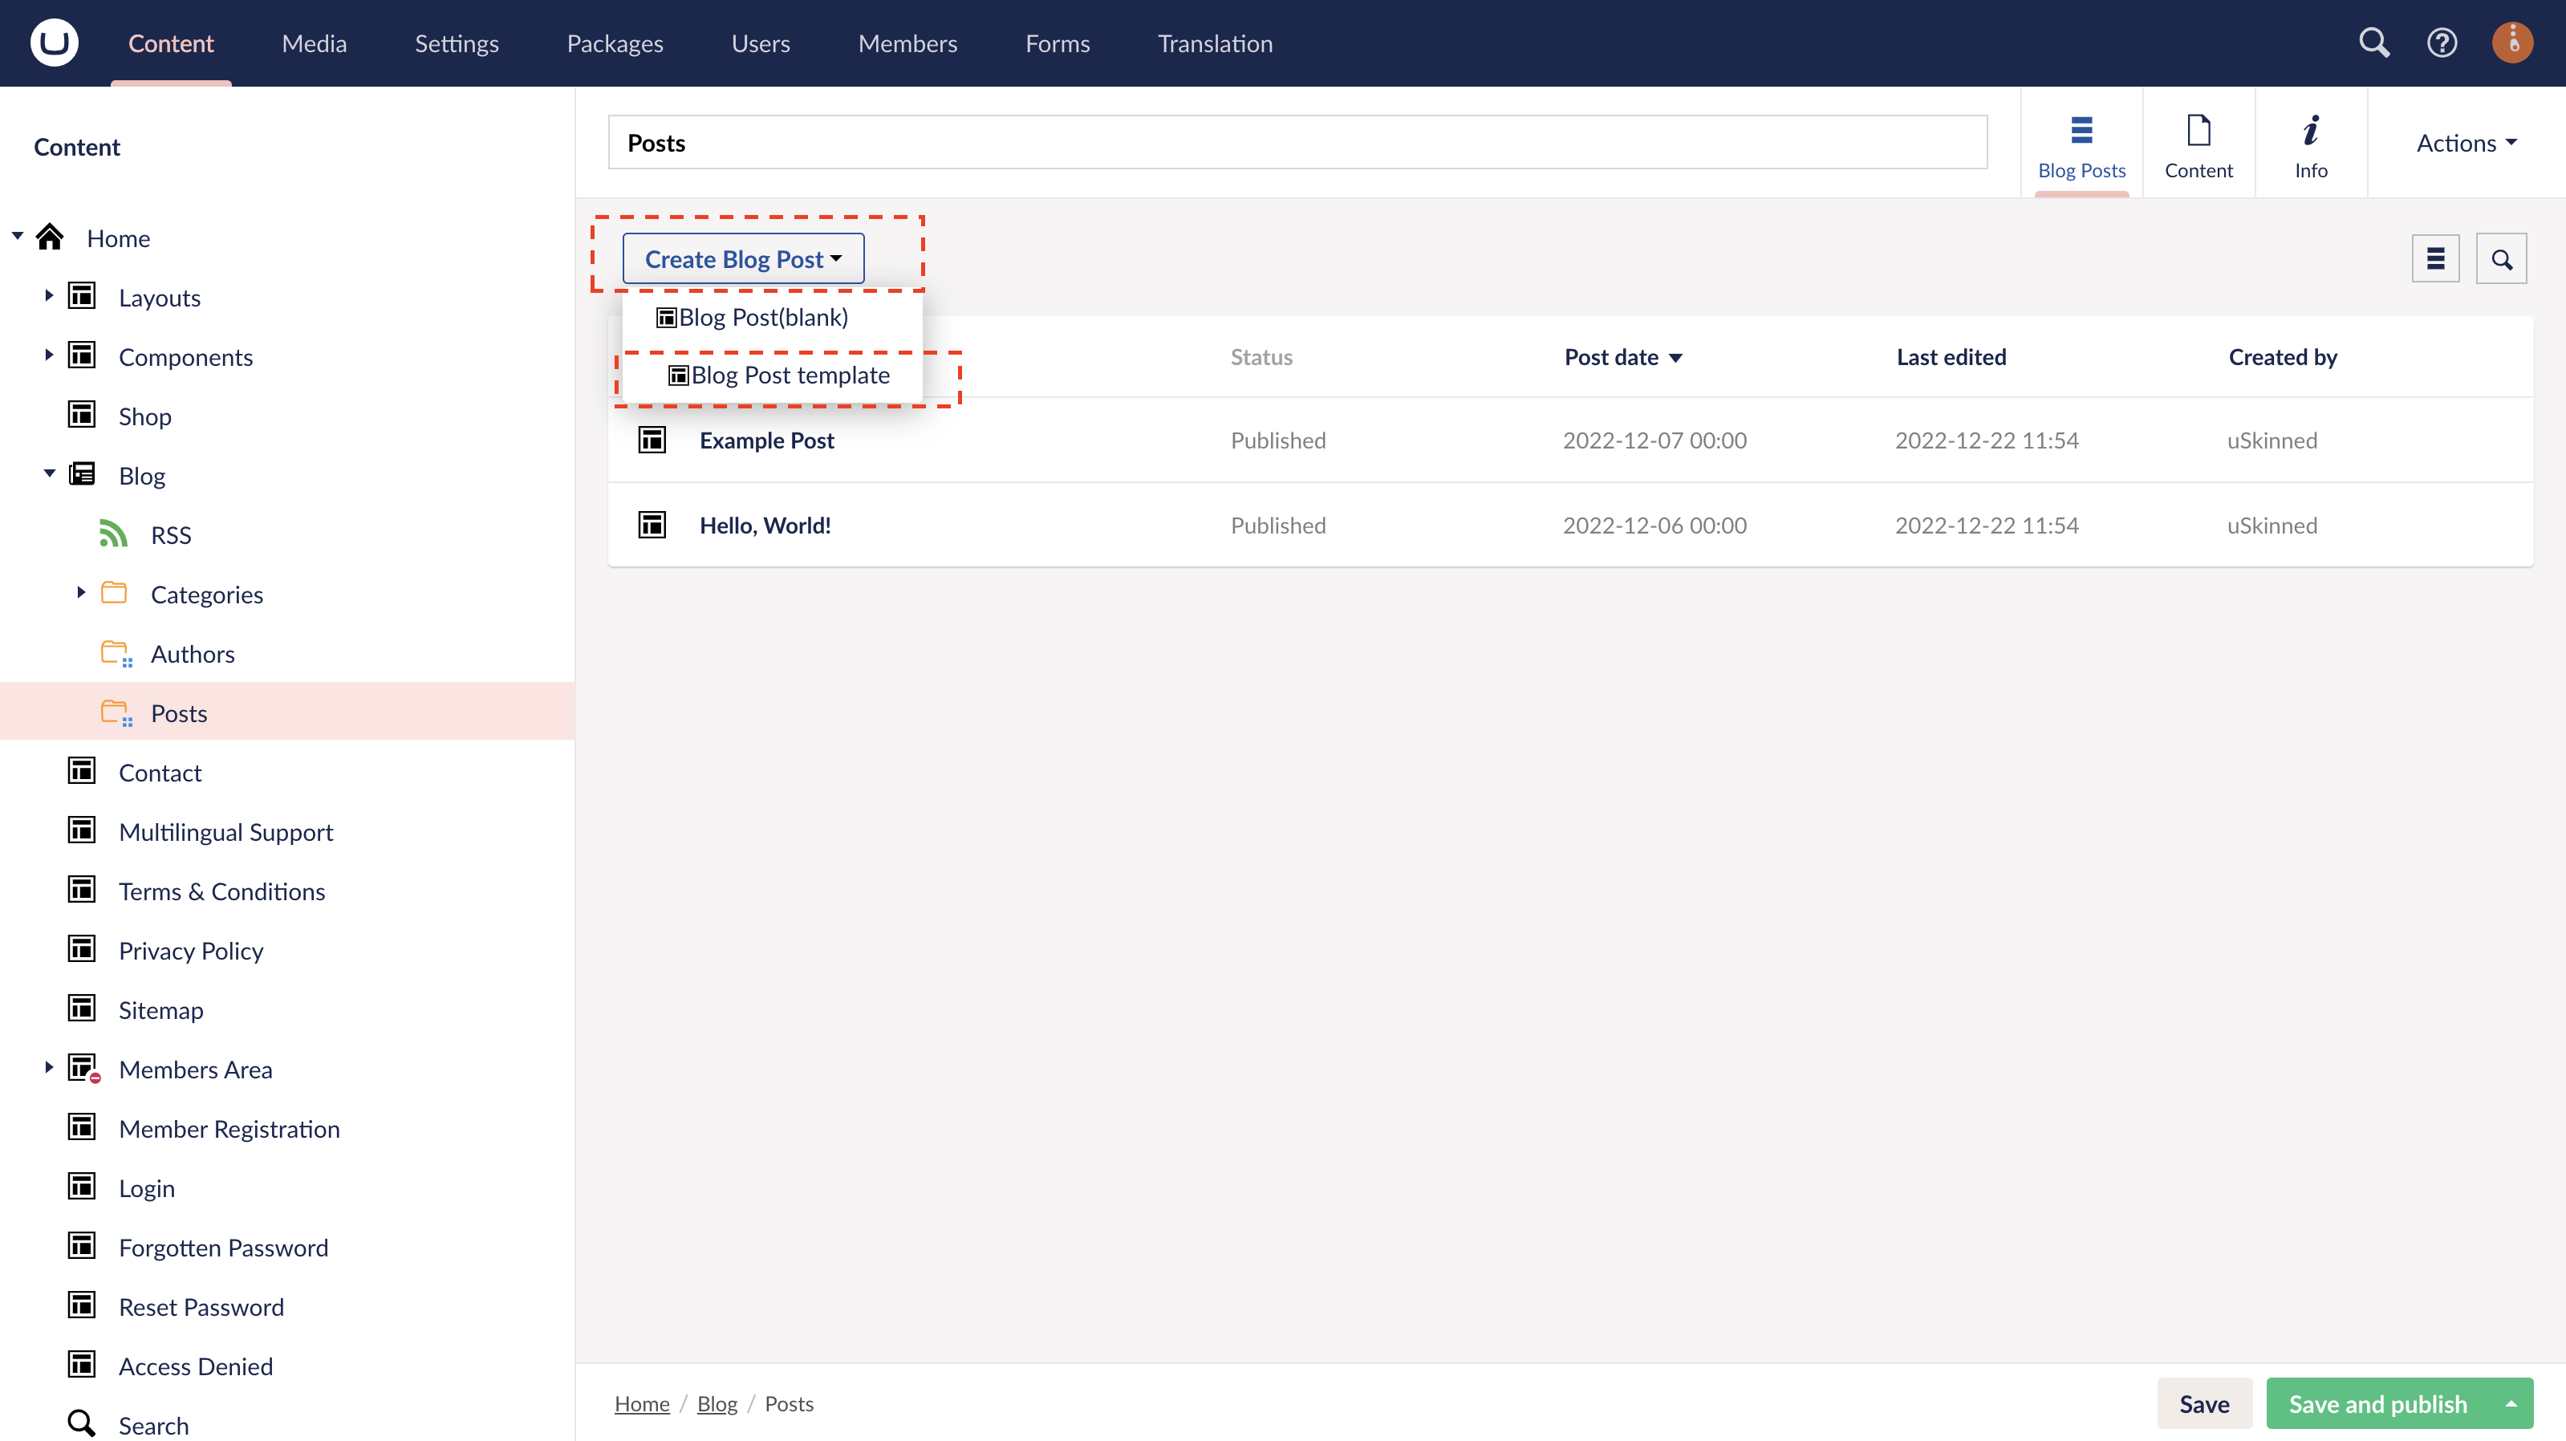Image resolution: width=2566 pixels, height=1441 pixels.
Task: Expand the Categories tree node
Action: click(x=82, y=593)
